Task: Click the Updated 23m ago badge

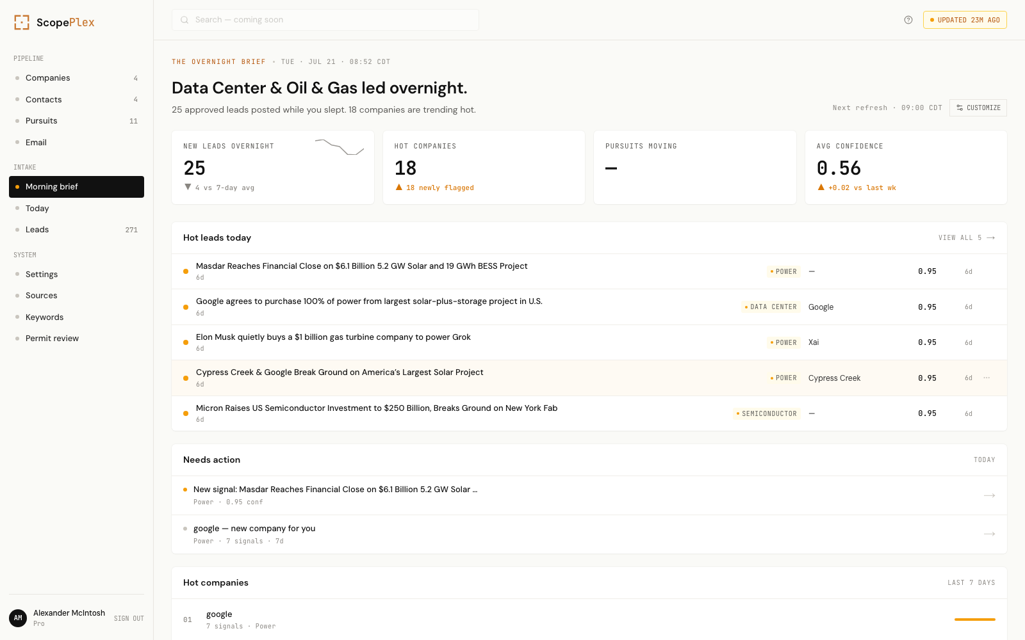Action: (x=965, y=20)
